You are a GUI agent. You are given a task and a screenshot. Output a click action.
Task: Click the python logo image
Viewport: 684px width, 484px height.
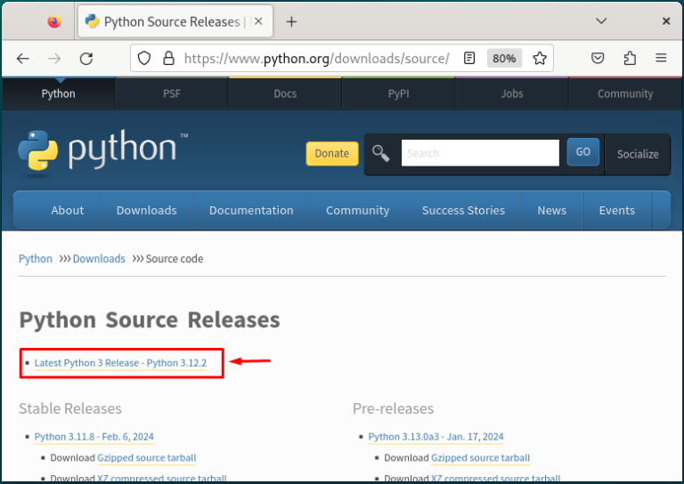[103, 150]
